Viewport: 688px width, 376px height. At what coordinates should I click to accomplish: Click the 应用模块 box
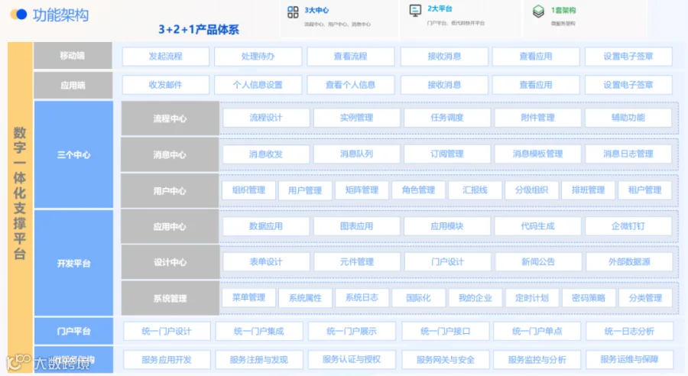pyautogui.click(x=447, y=226)
